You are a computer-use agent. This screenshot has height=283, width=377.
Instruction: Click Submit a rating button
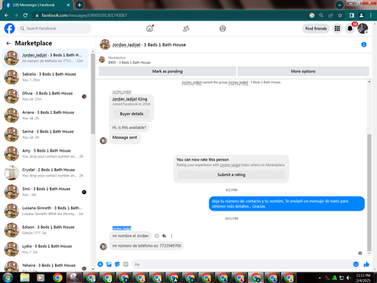[231, 174]
